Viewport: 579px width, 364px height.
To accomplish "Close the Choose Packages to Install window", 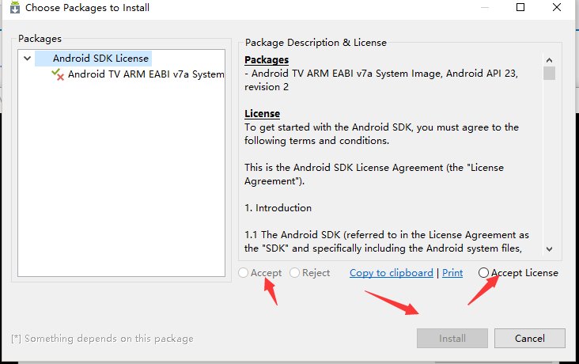I will [557, 7].
